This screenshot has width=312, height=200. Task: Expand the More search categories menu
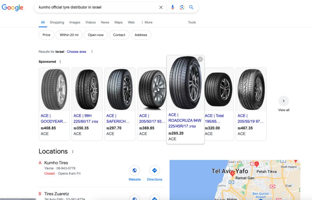click(147, 23)
